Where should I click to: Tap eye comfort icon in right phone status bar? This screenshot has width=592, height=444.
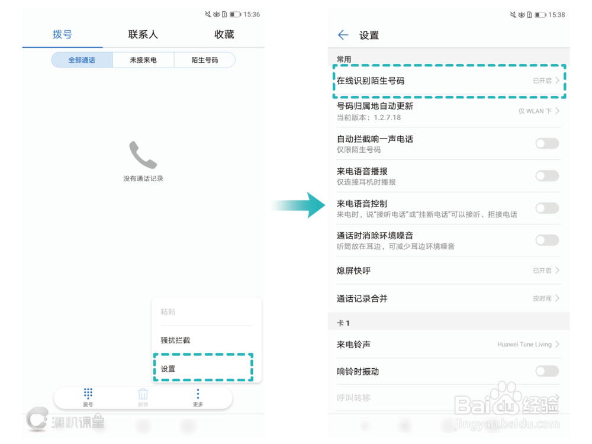tap(522, 15)
